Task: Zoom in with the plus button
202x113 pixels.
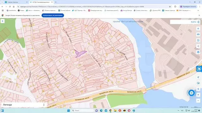Action: point(198,95)
